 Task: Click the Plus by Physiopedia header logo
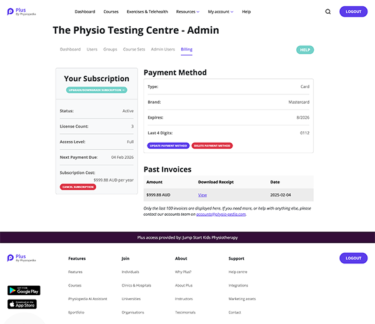click(21, 11)
